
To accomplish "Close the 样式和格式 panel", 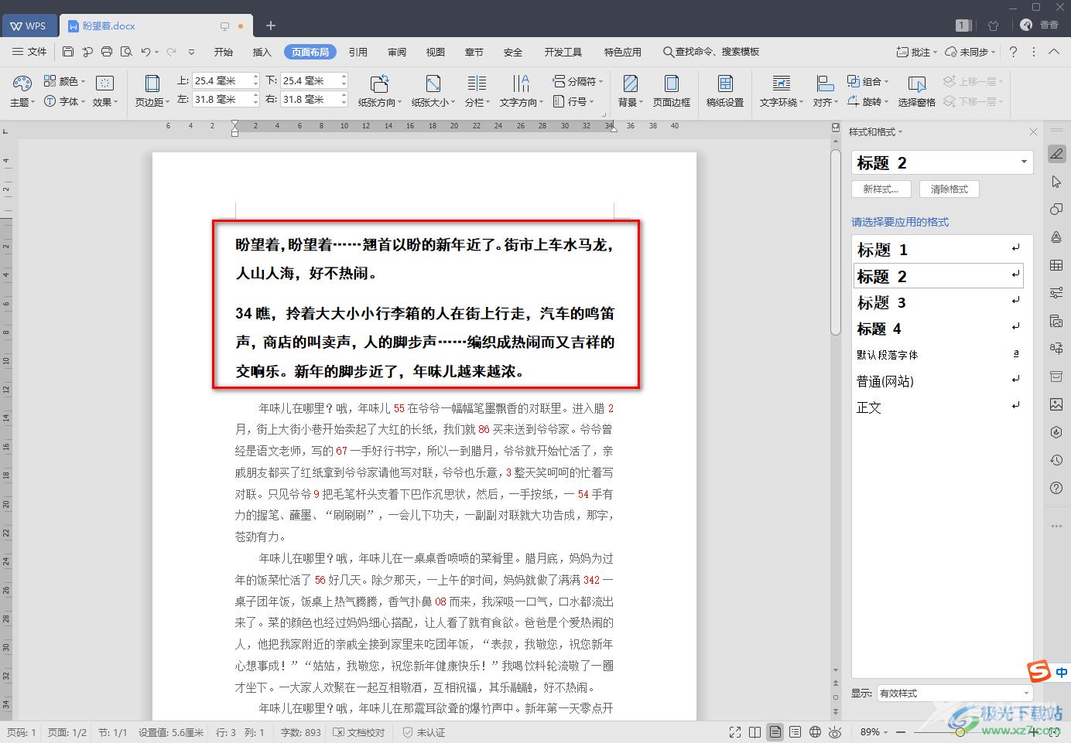I will pyautogui.click(x=1033, y=132).
